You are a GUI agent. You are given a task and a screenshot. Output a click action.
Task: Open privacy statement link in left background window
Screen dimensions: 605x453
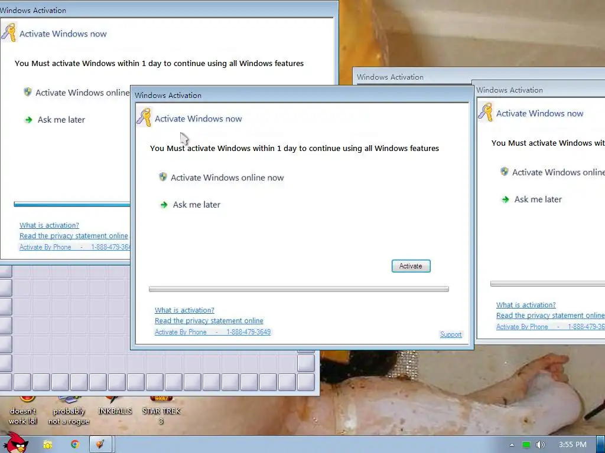pyautogui.click(x=74, y=236)
